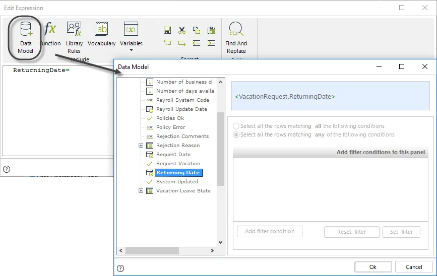Select 'Request Date' attribute
The width and height of the screenshot is (437, 276).
point(173,154)
